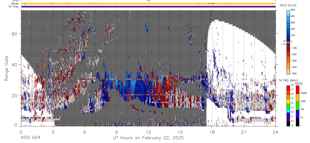Select the x-axis tick label '21'
Image resolution: width=310 pixels, height=143 pixels.
[244, 132]
